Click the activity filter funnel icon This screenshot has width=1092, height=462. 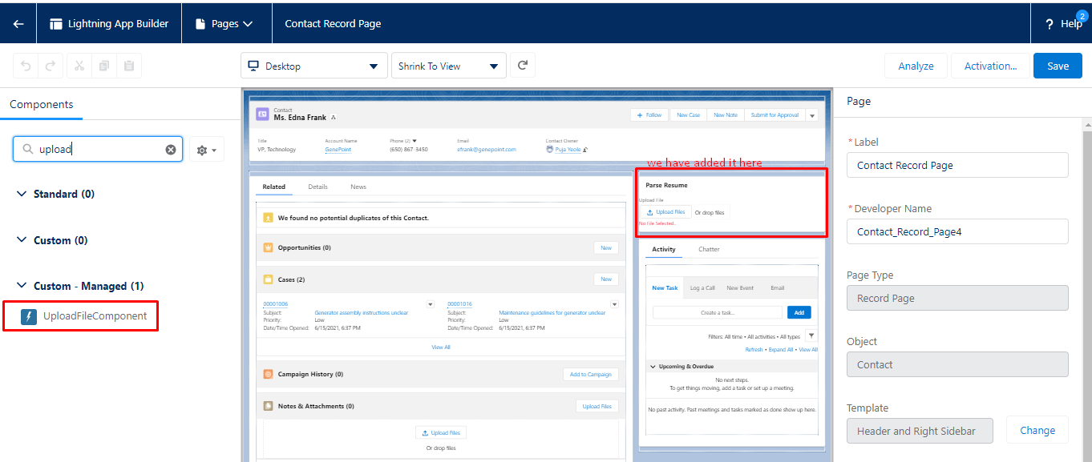(811, 336)
